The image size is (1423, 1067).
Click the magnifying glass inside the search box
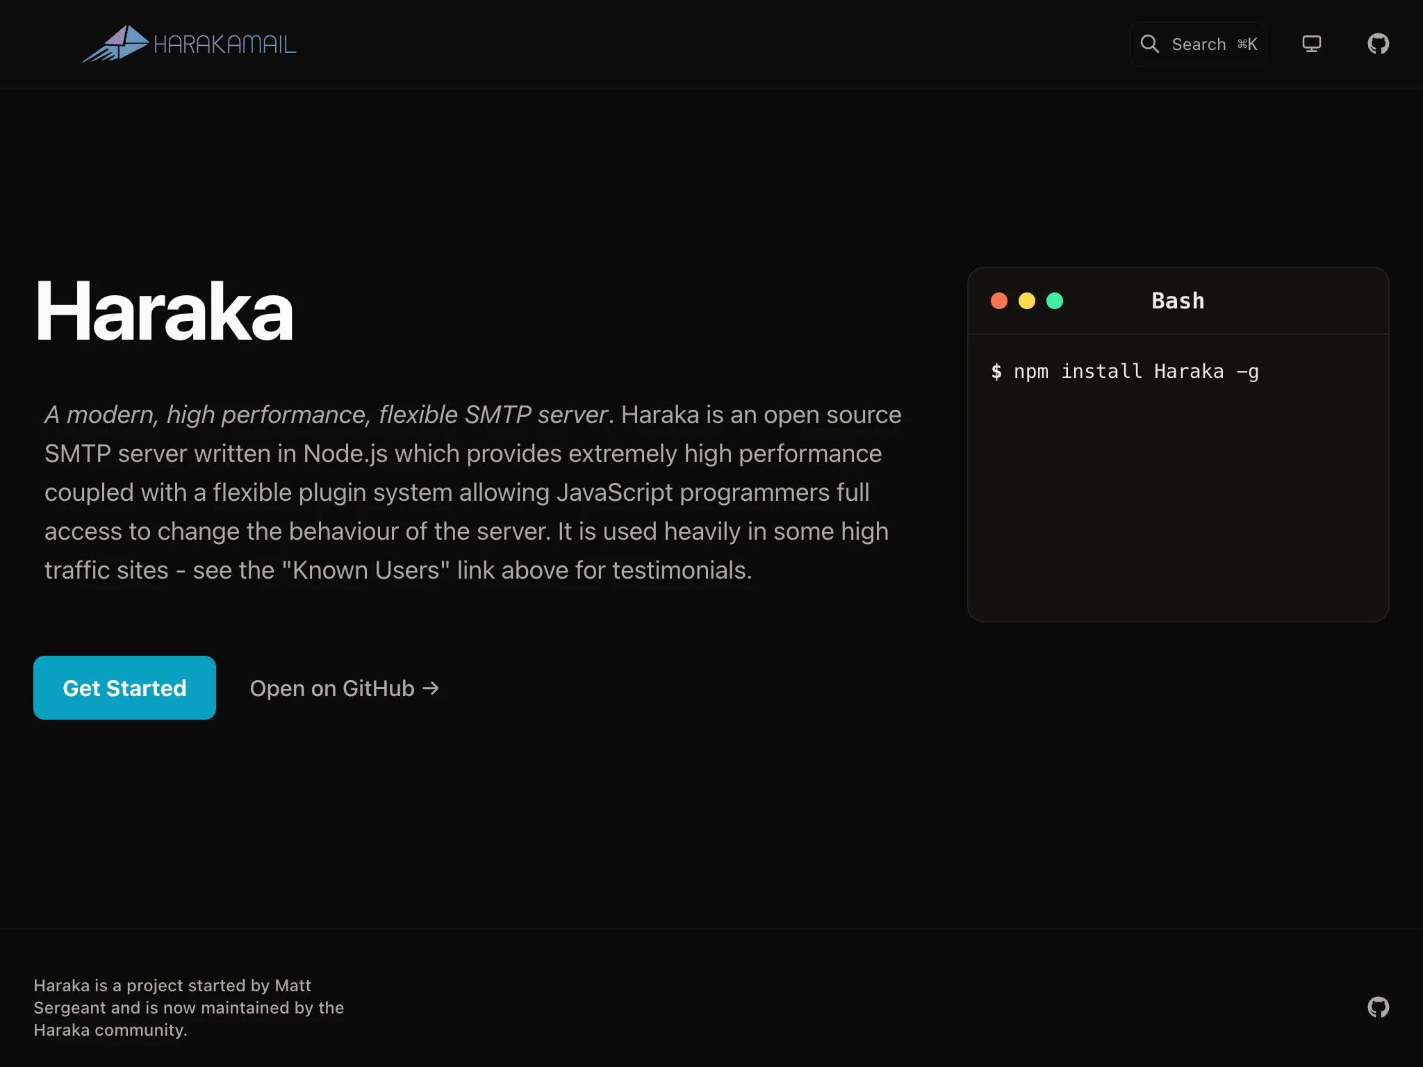tap(1150, 44)
